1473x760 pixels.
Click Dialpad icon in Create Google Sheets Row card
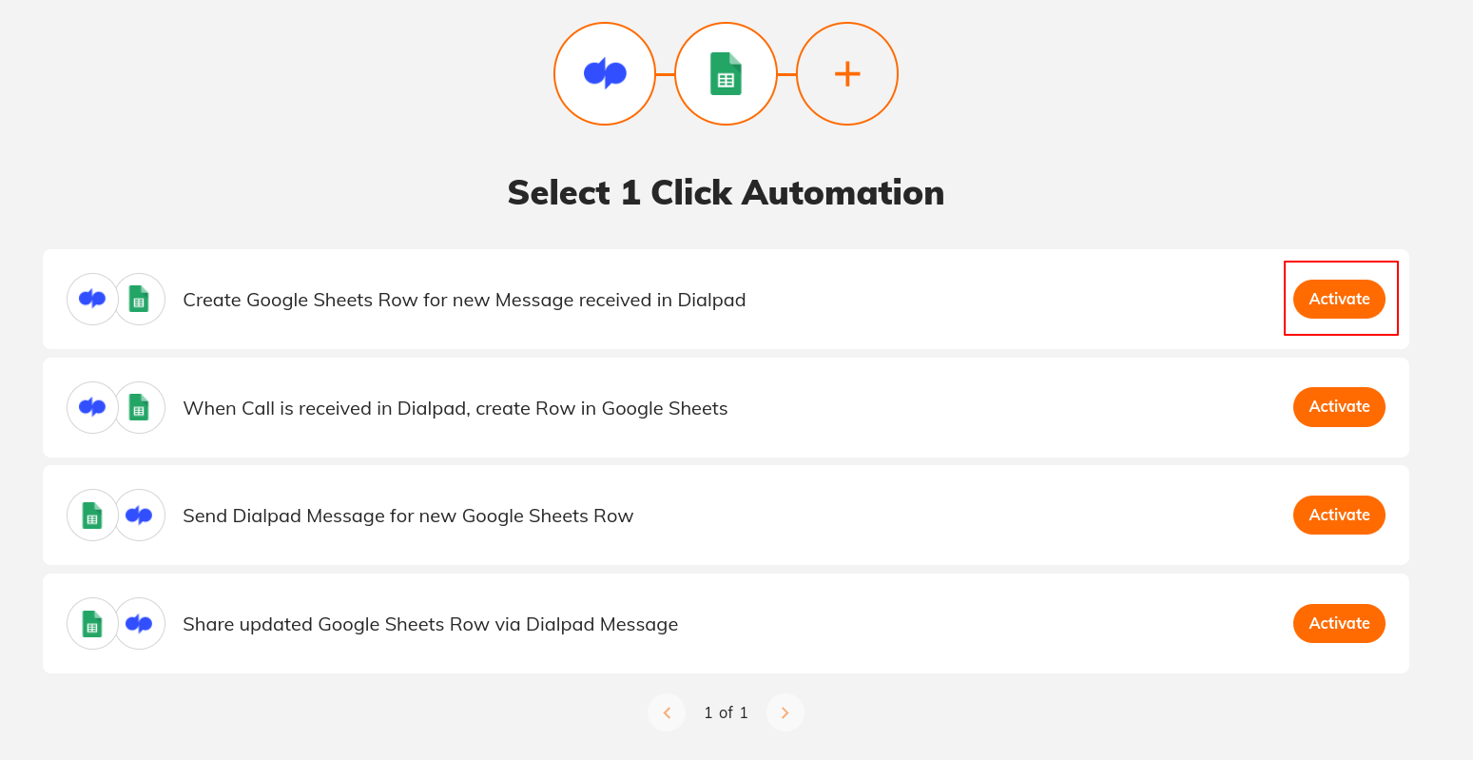pyautogui.click(x=92, y=299)
